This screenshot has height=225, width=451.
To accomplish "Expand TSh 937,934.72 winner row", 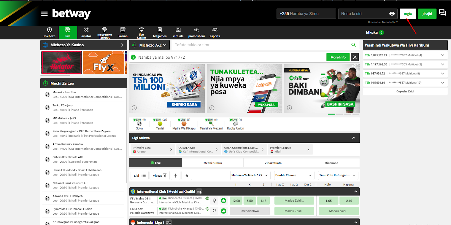I will tap(442, 74).
